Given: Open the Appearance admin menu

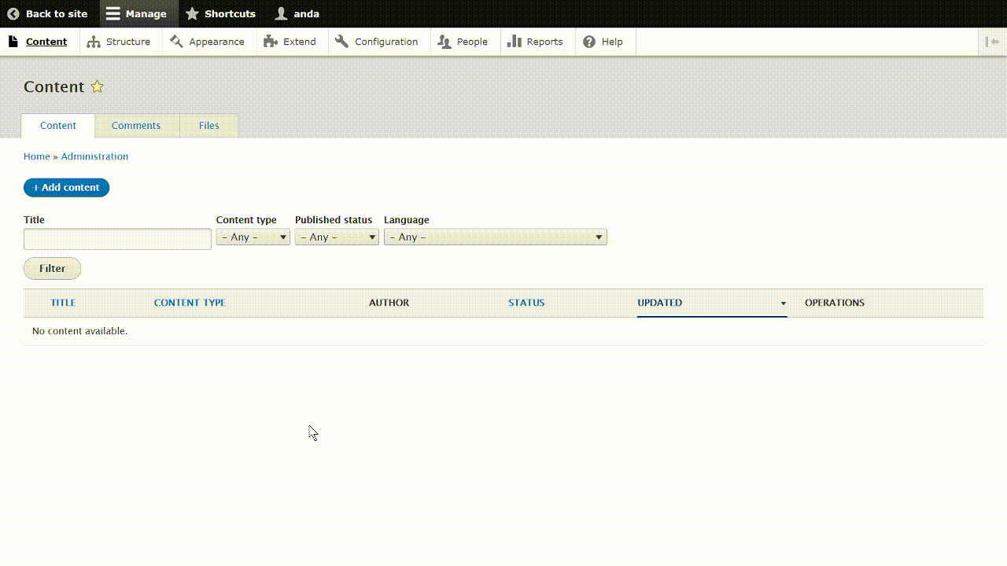Looking at the screenshot, I should (208, 42).
